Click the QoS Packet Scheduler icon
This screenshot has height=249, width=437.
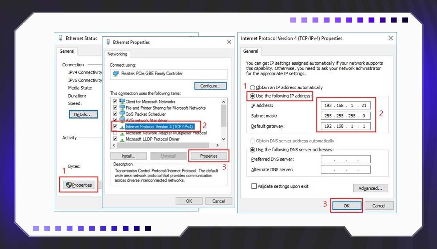pos(122,114)
